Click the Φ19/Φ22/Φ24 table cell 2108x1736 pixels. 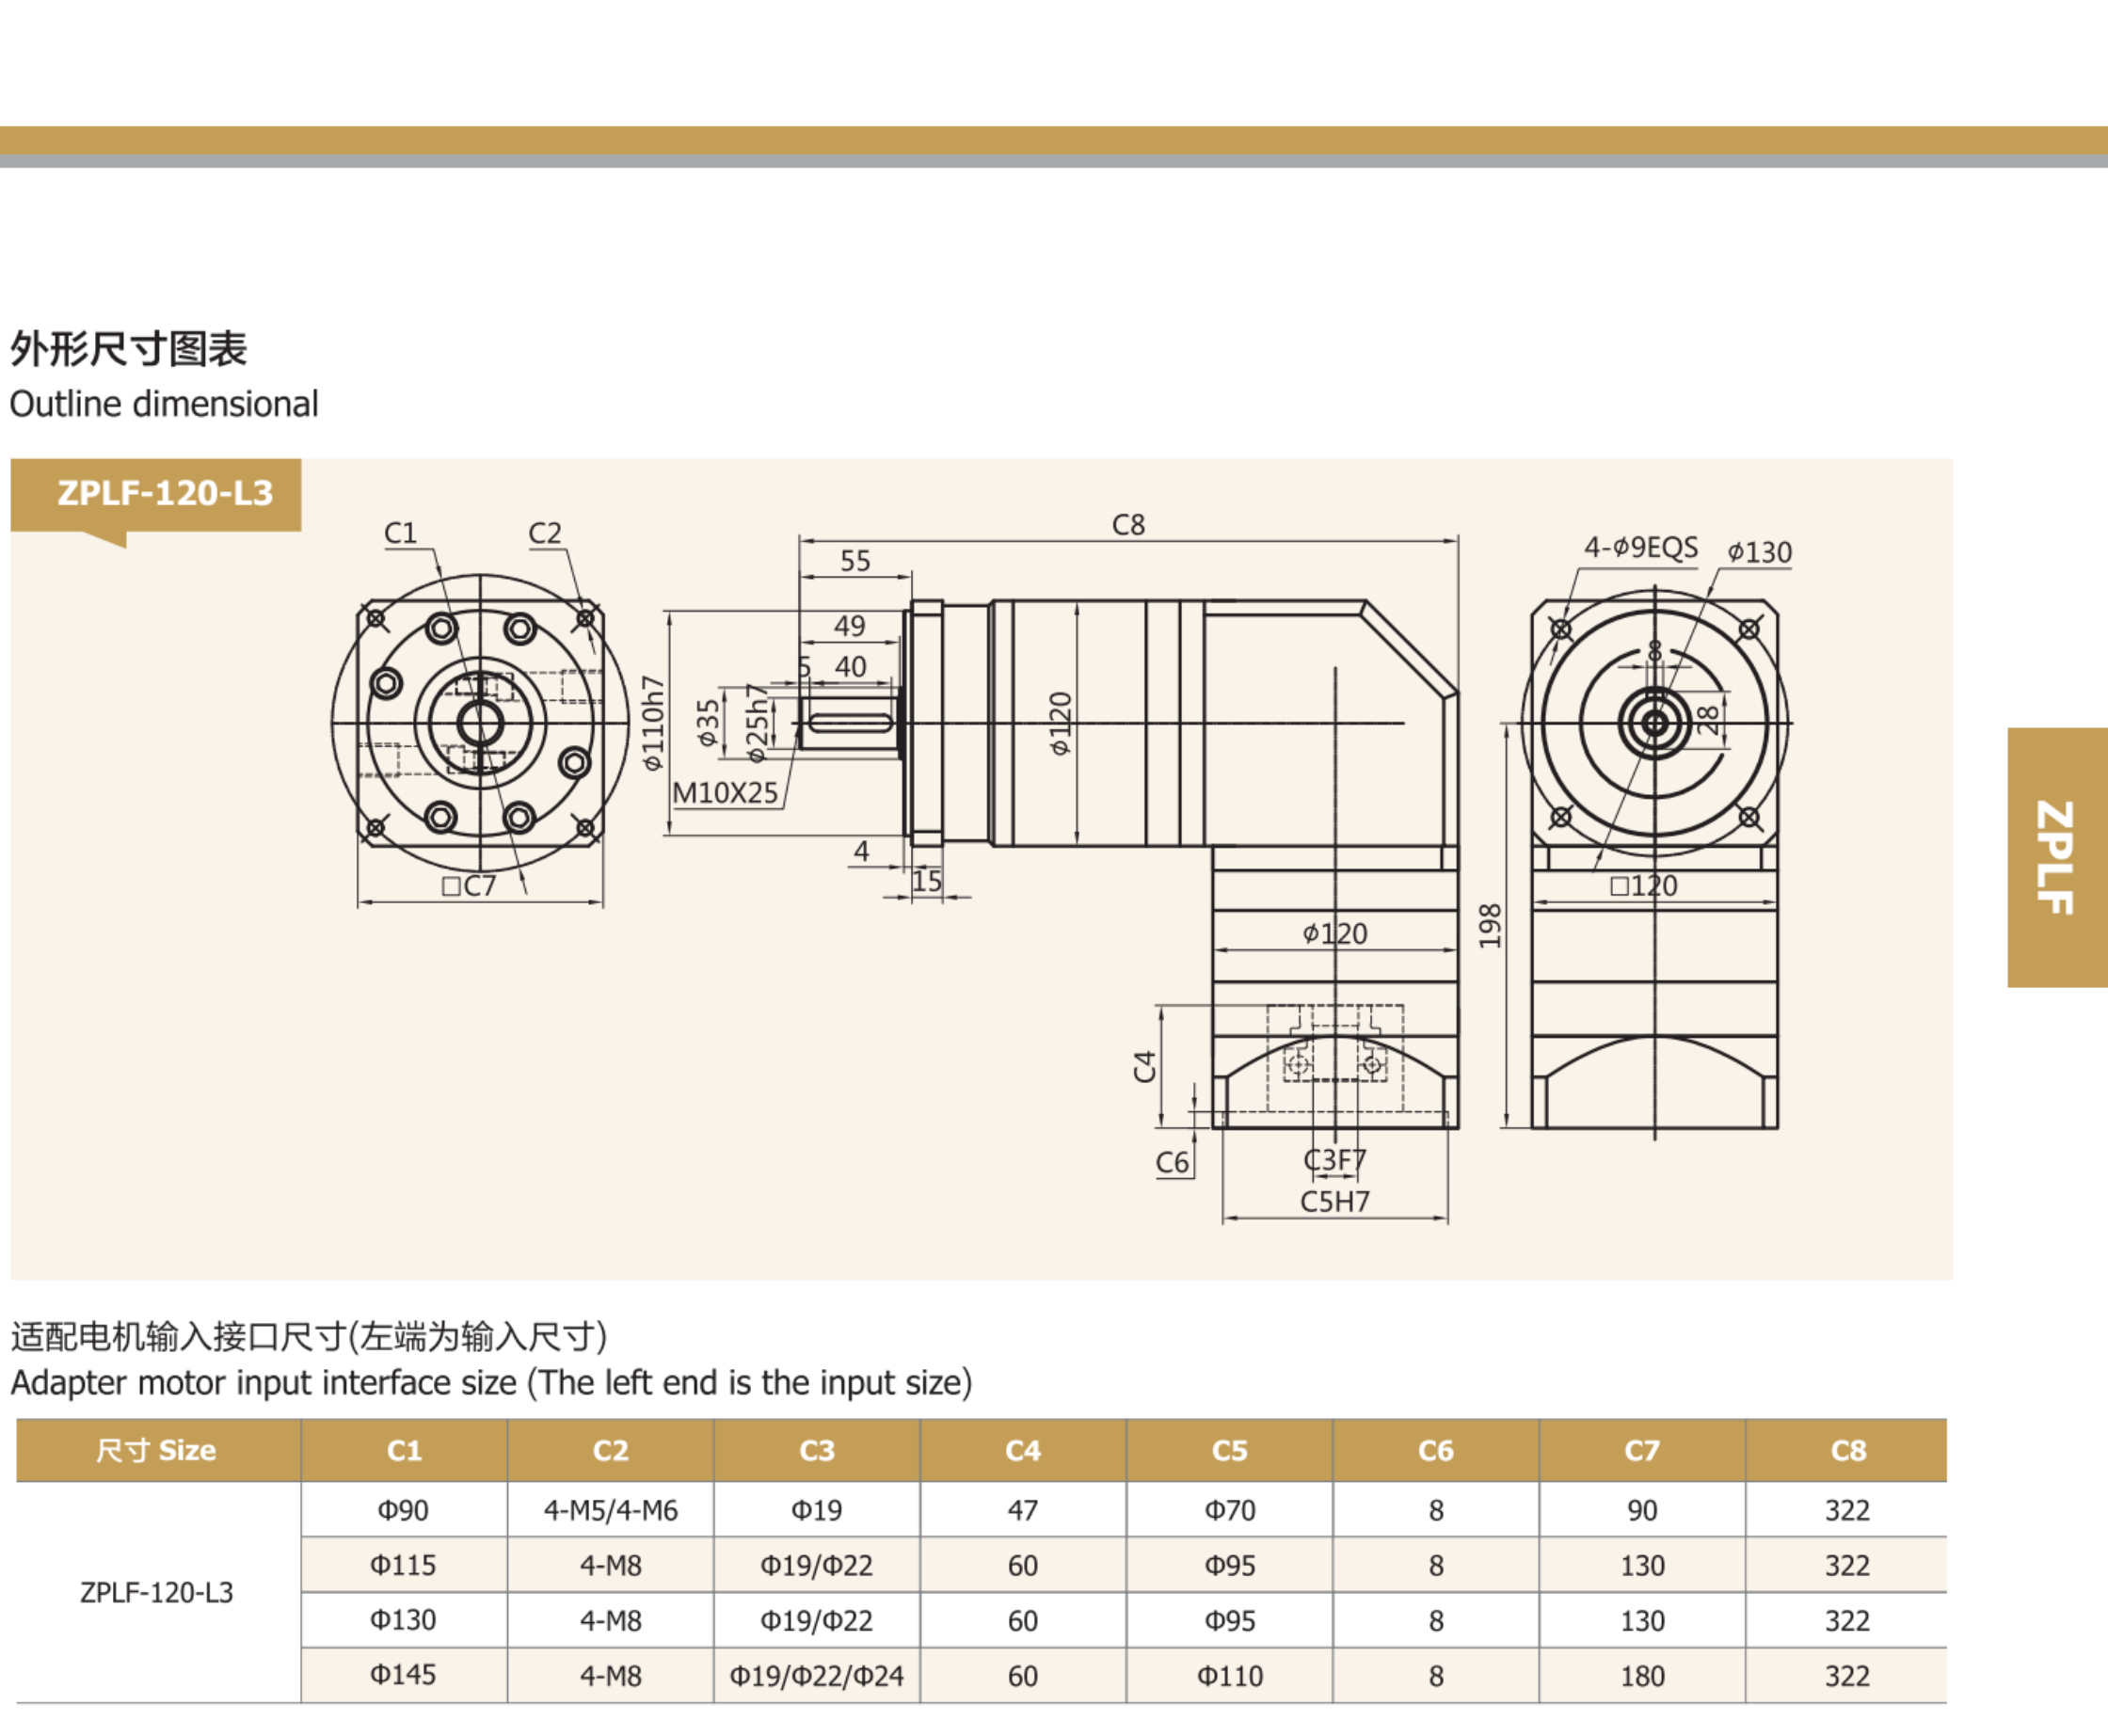click(x=816, y=1675)
